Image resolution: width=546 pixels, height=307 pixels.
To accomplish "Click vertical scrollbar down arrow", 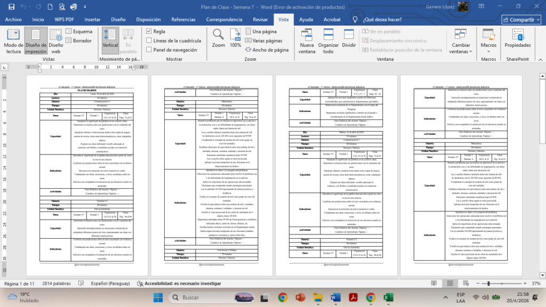I will click(542, 275).
